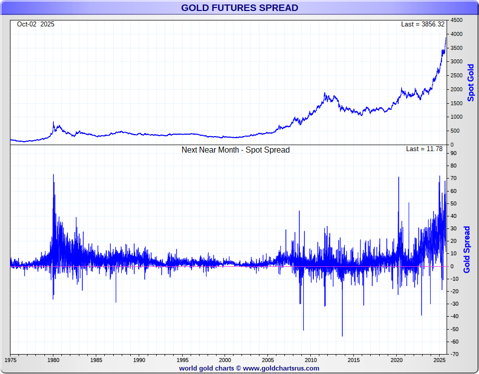Image resolution: width=479 pixels, height=374 pixels.
Task: Click the 2000 price tick on Spot Gold axis
Action: [456, 89]
